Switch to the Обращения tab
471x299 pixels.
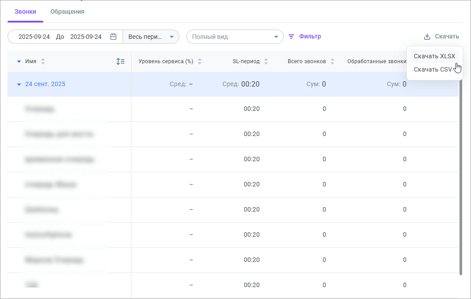click(x=67, y=11)
